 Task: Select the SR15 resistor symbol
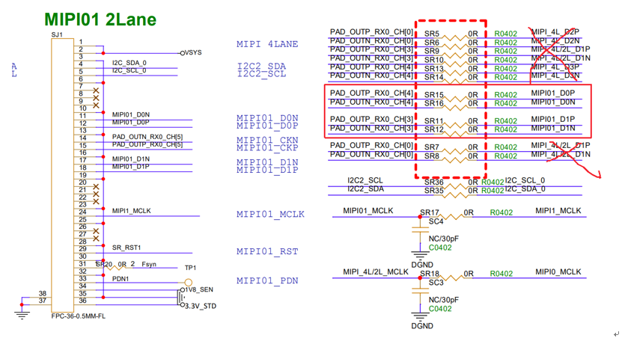coord(451,96)
